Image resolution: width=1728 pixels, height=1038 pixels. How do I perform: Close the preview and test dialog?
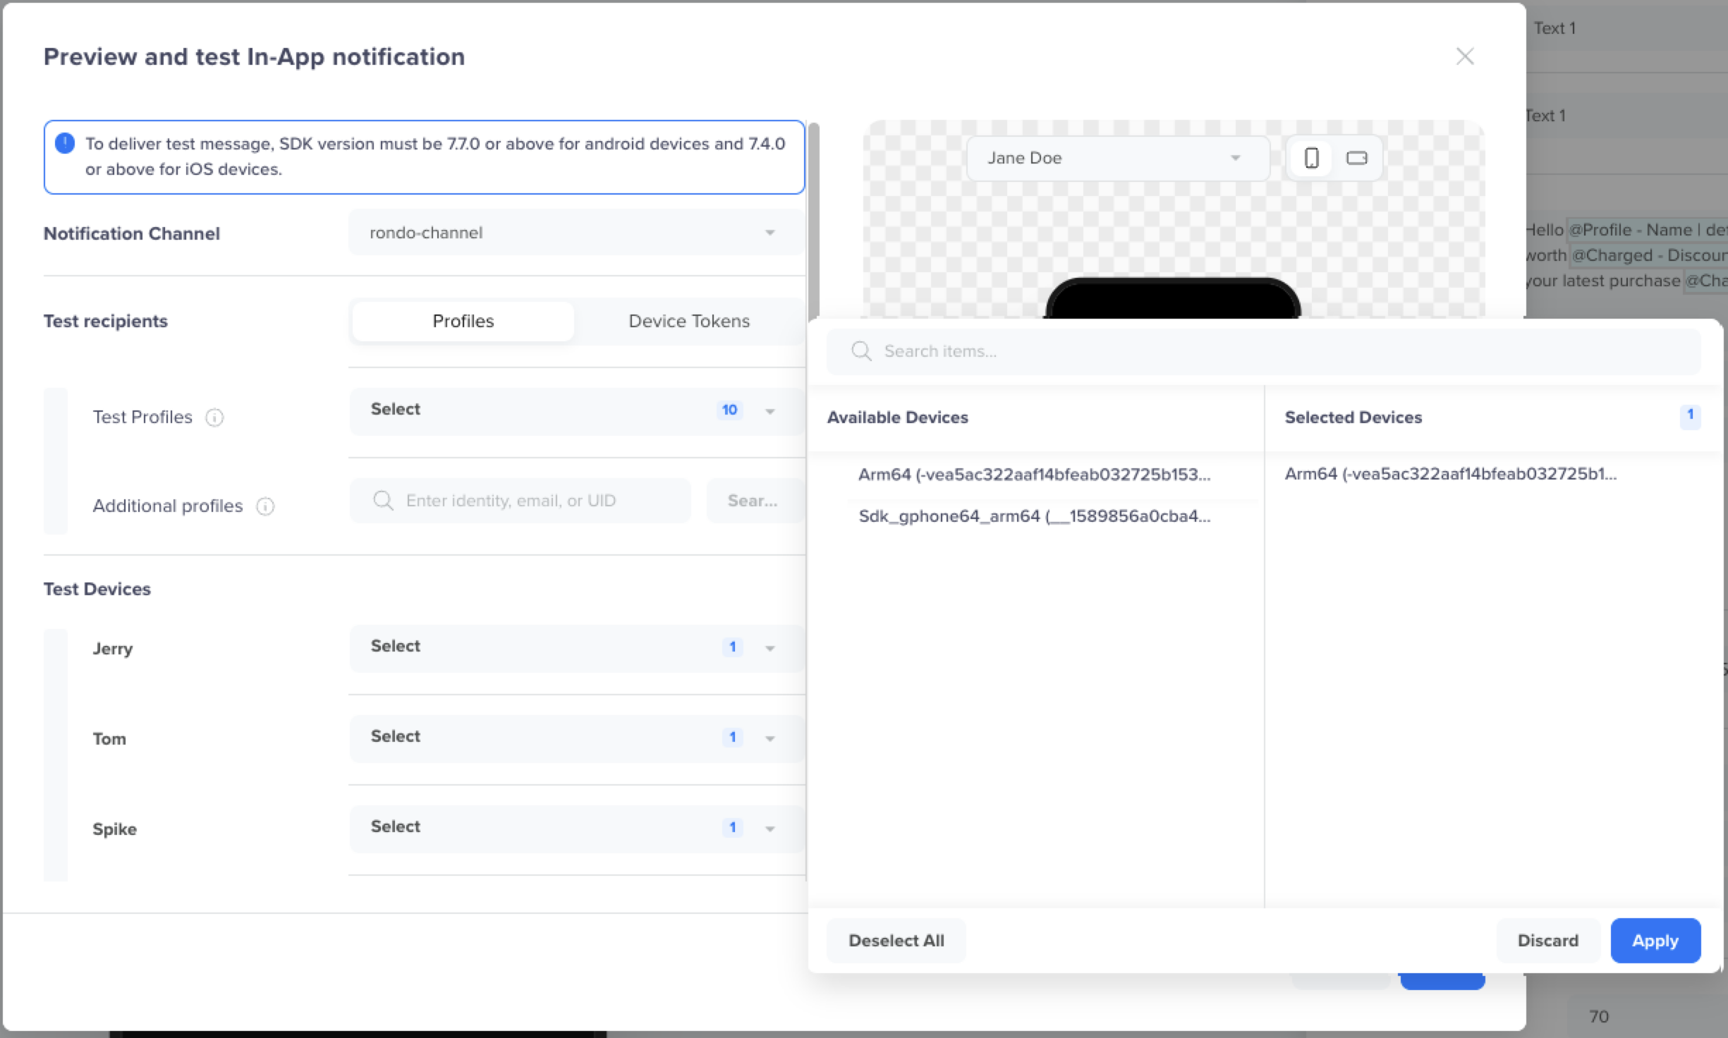click(x=1465, y=56)
